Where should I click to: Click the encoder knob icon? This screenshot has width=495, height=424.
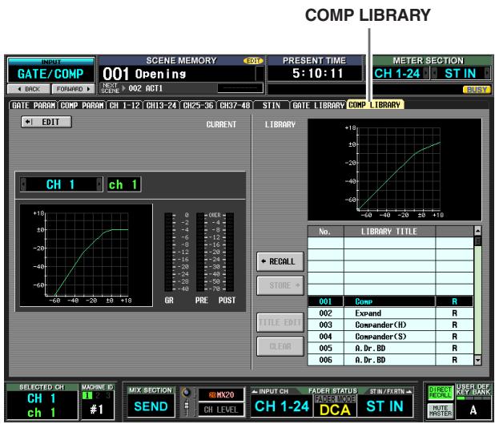187,394
